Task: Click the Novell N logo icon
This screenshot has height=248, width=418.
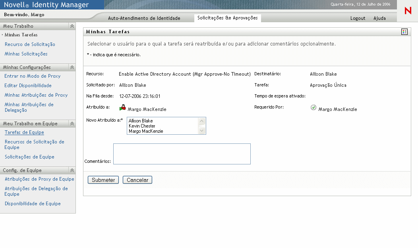Action: (x=408, y=11)
